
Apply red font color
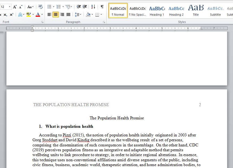point(38,15)
